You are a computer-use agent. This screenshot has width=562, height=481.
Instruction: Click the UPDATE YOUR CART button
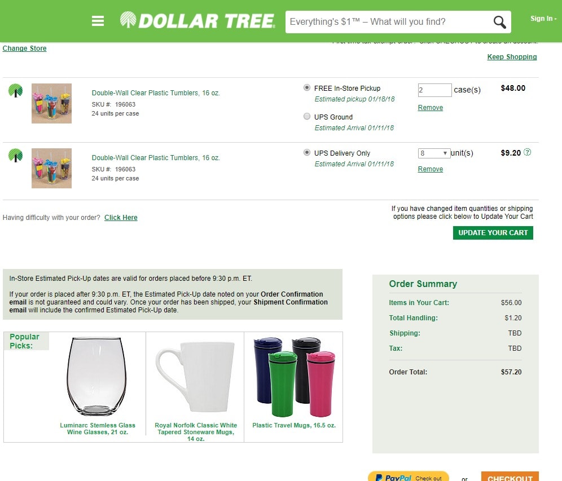pos(493,233)
